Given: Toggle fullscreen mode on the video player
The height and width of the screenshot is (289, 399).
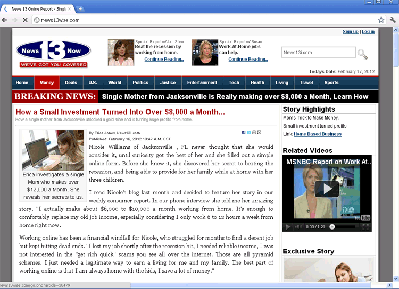Looking at the screenshot, I should 366,226.
